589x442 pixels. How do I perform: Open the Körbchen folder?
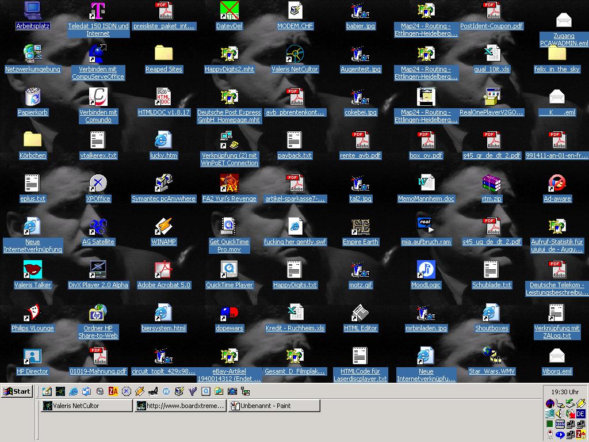(33, 140)
